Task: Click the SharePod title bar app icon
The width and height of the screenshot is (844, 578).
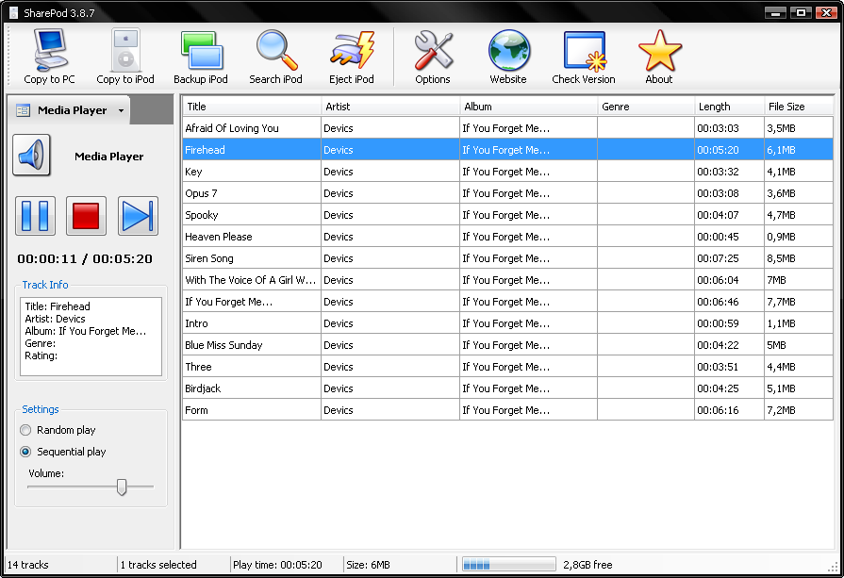Action: point(13,12)
